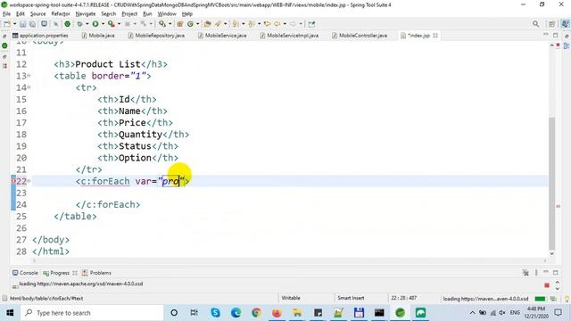
Task: Expand the Next Annotation dropdown arrow
Action: coord(243,24)
